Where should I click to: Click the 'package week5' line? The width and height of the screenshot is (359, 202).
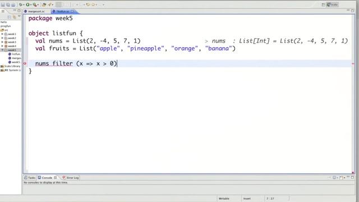click(x=50, y=19)
